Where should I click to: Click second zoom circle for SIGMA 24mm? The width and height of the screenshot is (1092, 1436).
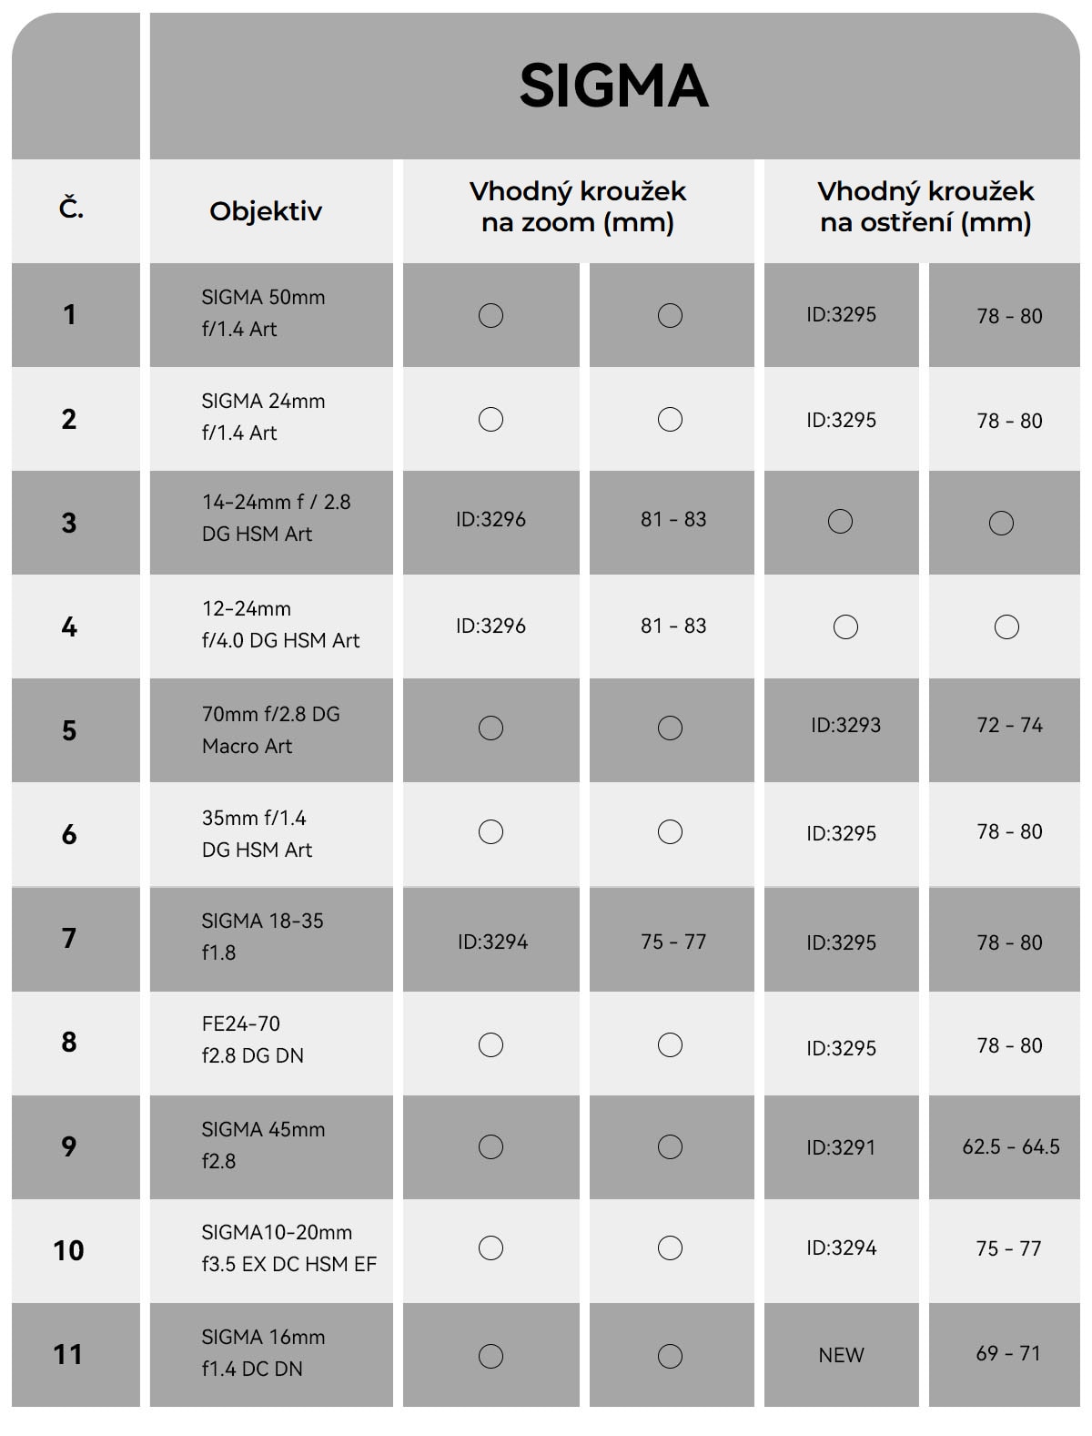[670, 419]
